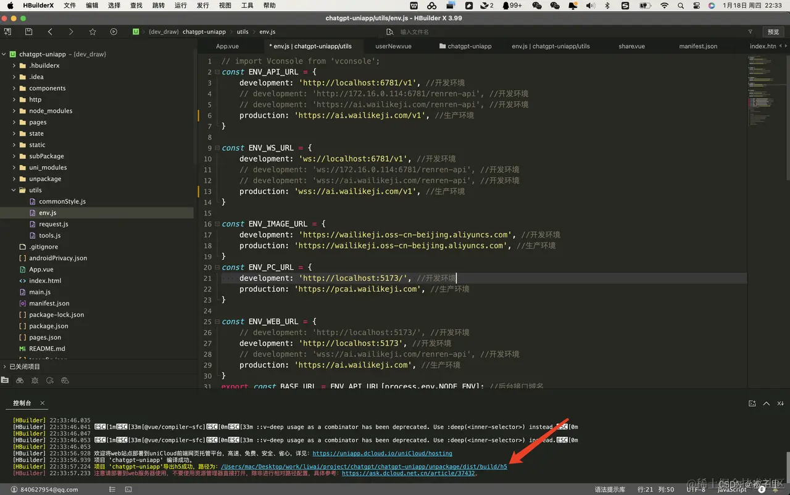Switch to the share.vue editor tab
The height and width of the screenshot is (495, 790).
631,46
